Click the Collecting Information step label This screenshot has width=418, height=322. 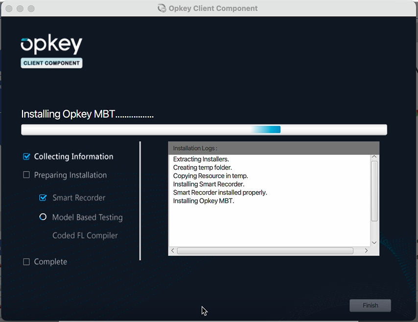point(73,156)
